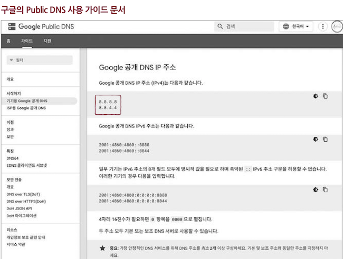This screenshot has width=343, height=259.
Task: Click into the 검색 search field
Action: (x=244, y=26)
